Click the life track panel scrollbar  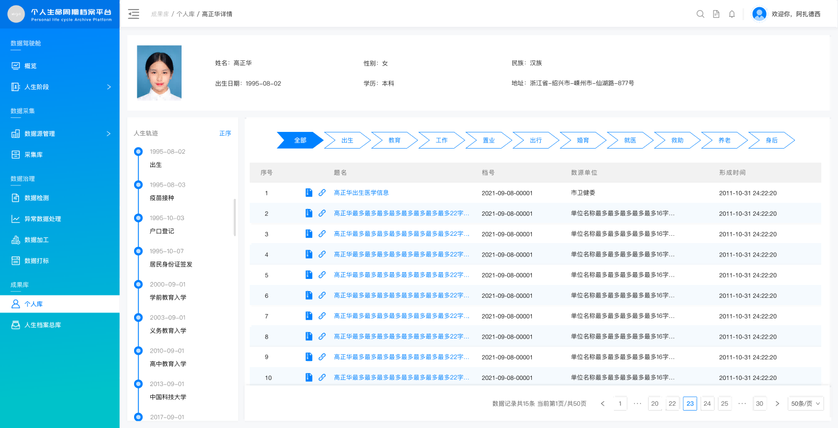[x=235, y=218]
